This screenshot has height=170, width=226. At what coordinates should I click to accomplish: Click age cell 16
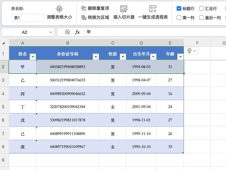coord(170,94)
